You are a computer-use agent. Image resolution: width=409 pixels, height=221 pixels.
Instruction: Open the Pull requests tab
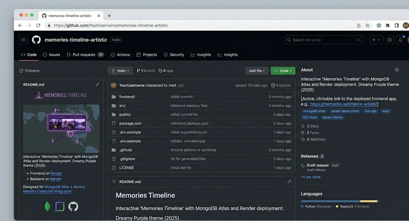click(x=85, y=55)
